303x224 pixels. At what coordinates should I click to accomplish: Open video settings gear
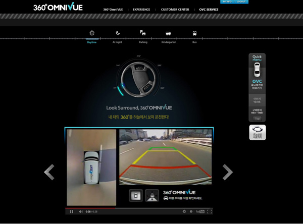click(184, 211)
